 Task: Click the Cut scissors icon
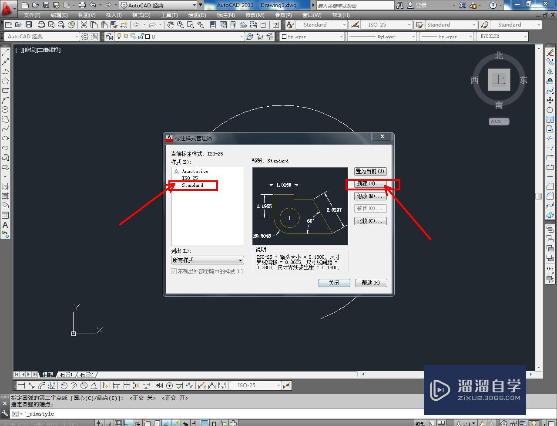coord(84,25)
